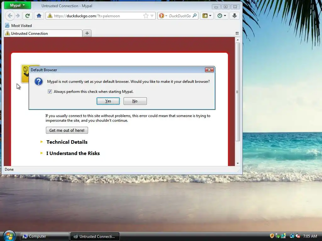Open the home page icon

[39, 16]
